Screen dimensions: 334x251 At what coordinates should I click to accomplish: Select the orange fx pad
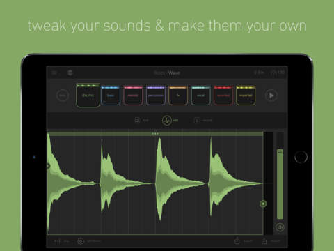tap(178, 96)
